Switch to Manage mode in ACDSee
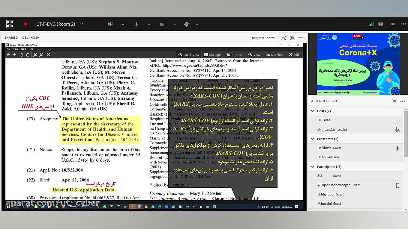This screenshot has width=408, height=229. point(212,54)
